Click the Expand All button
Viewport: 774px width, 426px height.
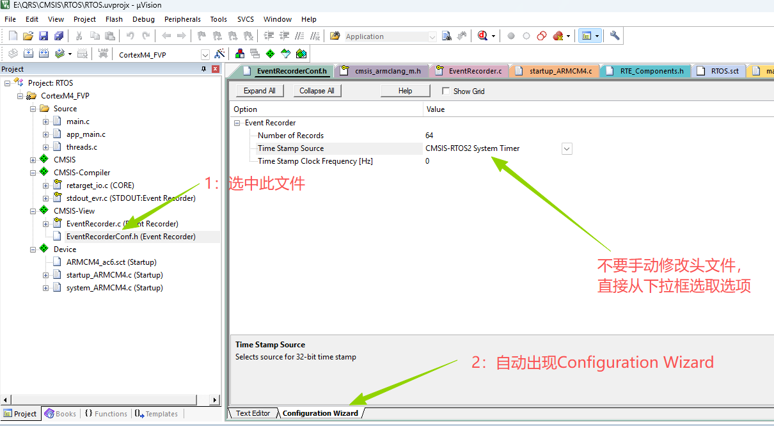[260, 91]
